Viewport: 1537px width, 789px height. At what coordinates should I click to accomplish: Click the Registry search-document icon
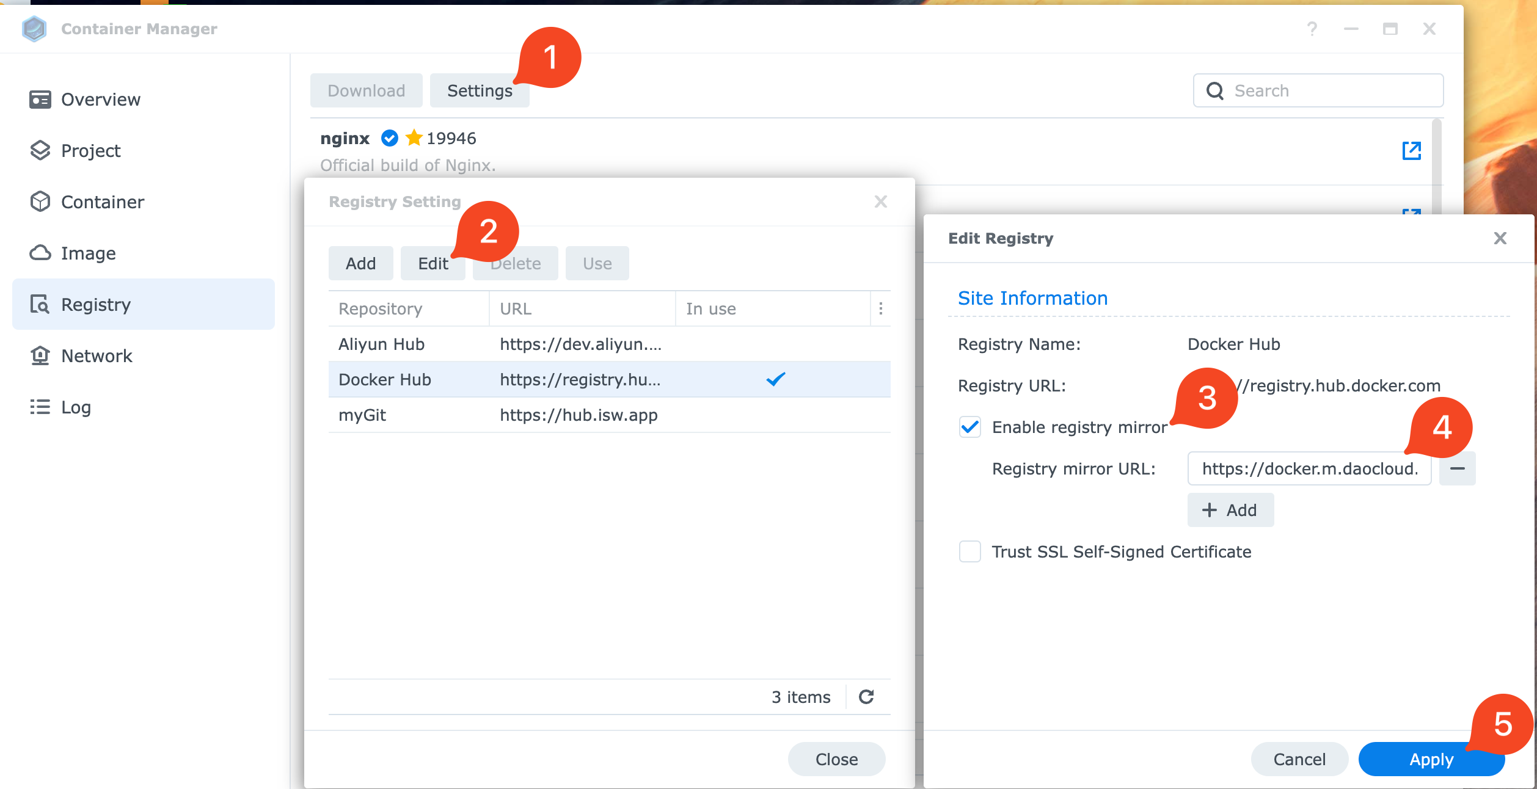(40, 304)
